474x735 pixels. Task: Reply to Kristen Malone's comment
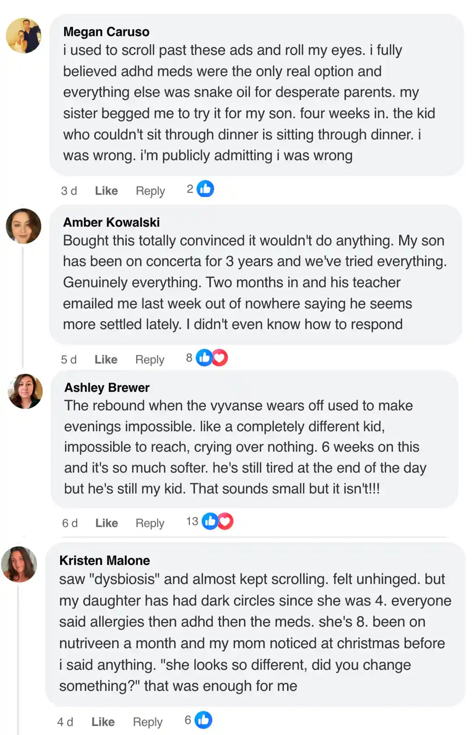pos(148,722)
